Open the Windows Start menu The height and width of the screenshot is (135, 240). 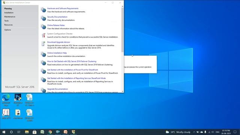(4, 132)
